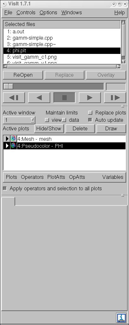Screen dimensions: 129x325
Task: Open the Controls menu
Action: (26, 12)
